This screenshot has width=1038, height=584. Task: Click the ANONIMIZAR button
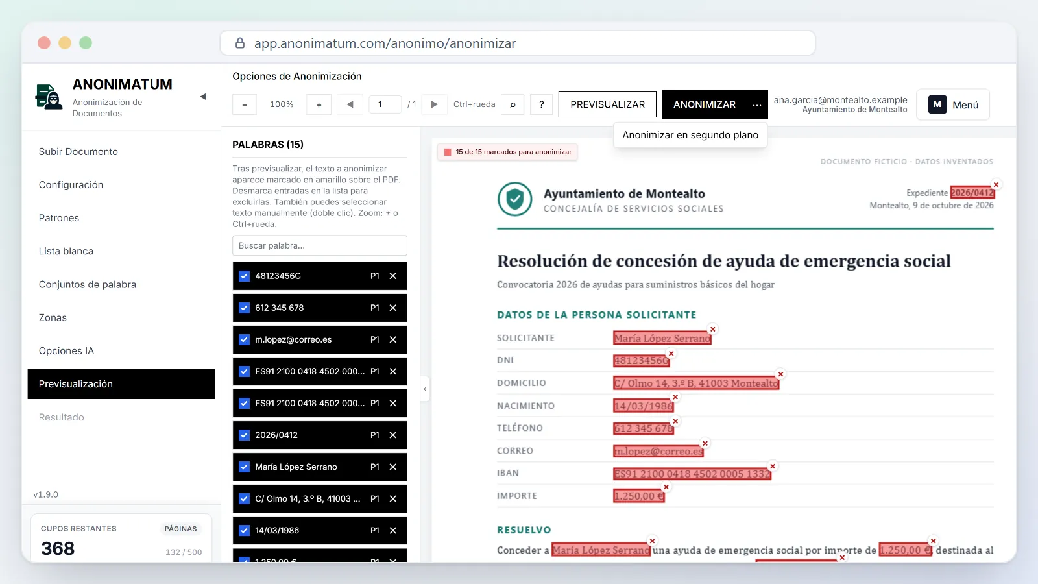(x=705, y=104)
